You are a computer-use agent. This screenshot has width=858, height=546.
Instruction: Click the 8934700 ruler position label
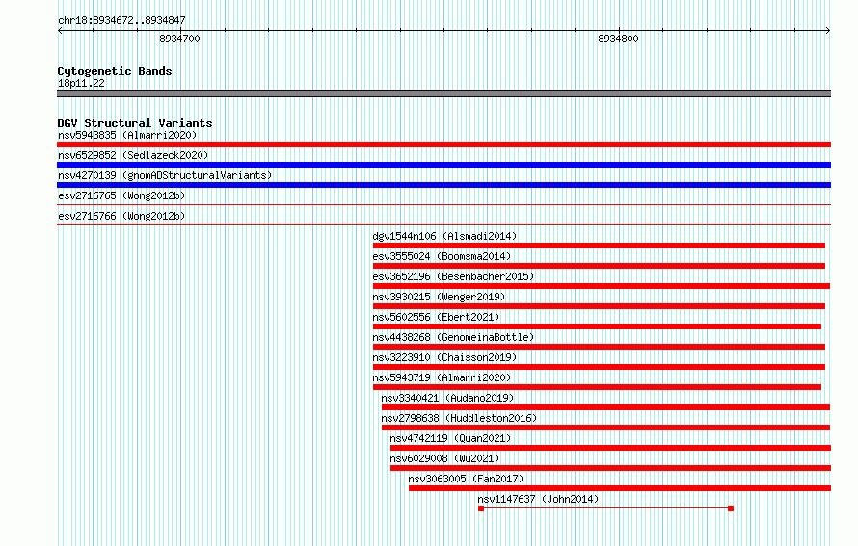coord(179,39)
